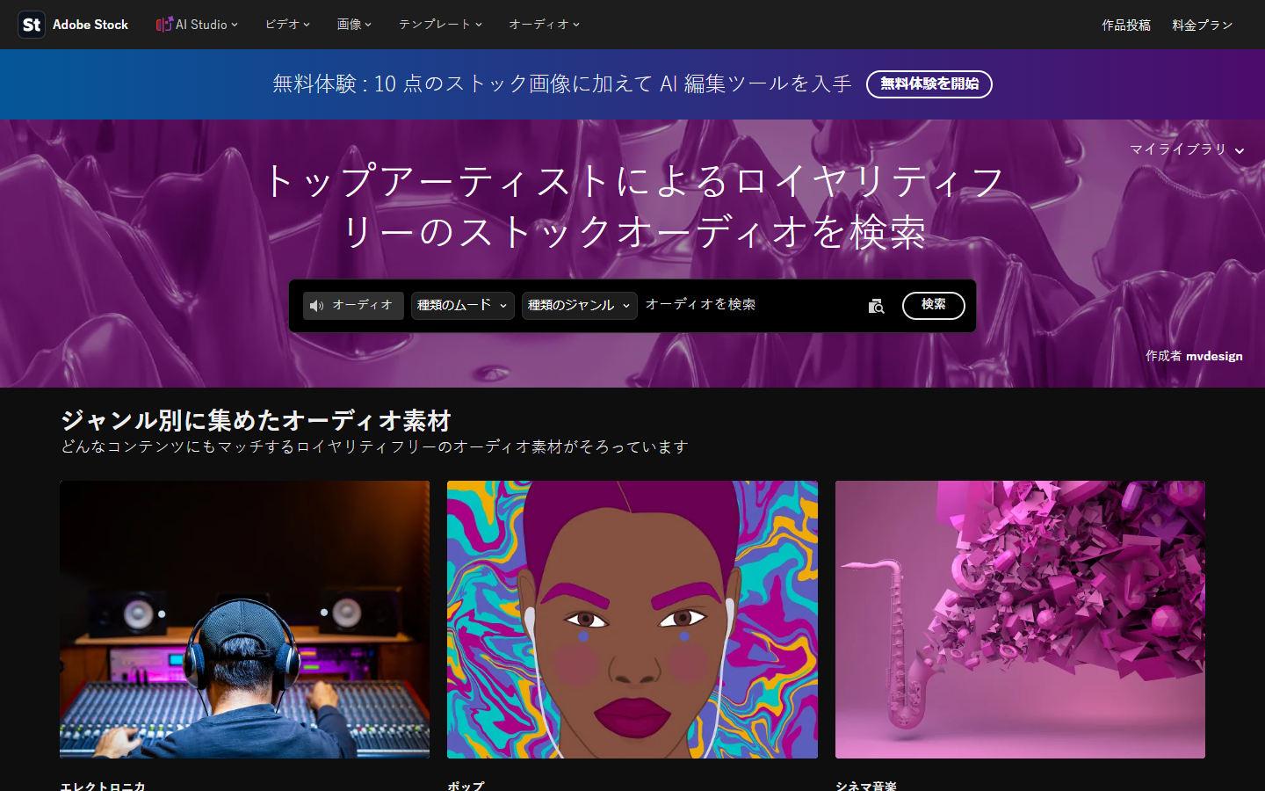Click the 無料体験を開始 button
This screenshot has height=791, width=1265.
(x=929, y=83)
